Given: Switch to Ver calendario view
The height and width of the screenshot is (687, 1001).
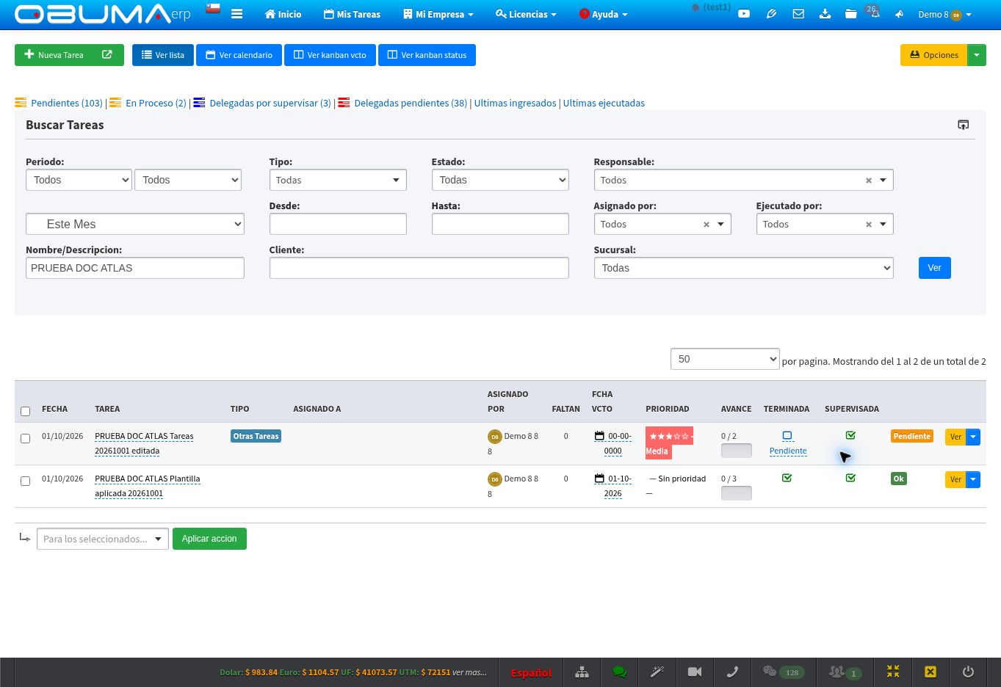Looking at the screenshot, I should [239, 55].
